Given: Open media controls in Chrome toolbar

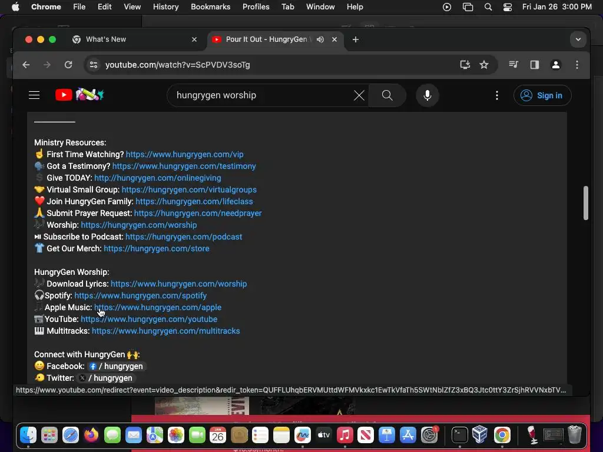Looking at the screenshot, I should point(513,65).
